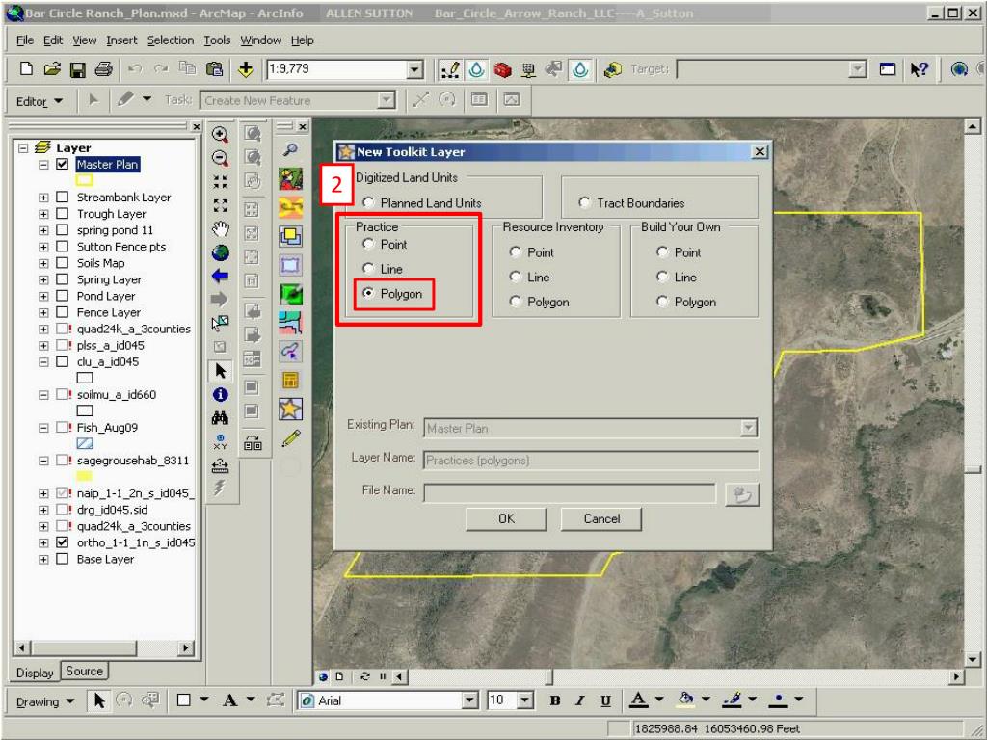This screenshot has width=987, height=740.
Task: Expand the Soils Map tree node
Action: point(43,263)
